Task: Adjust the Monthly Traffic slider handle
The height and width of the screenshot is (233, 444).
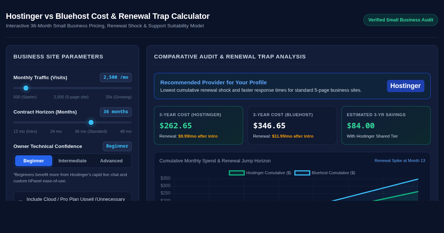Action: (26, 88)
